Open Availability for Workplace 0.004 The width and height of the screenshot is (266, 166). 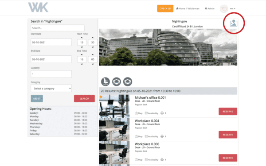coord(152,136)
